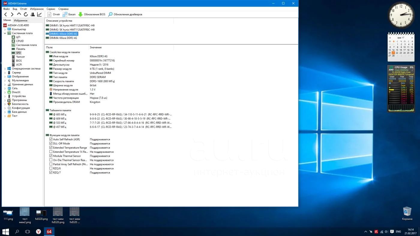Go to next month in calendar gadget

(x=412, y=38)
